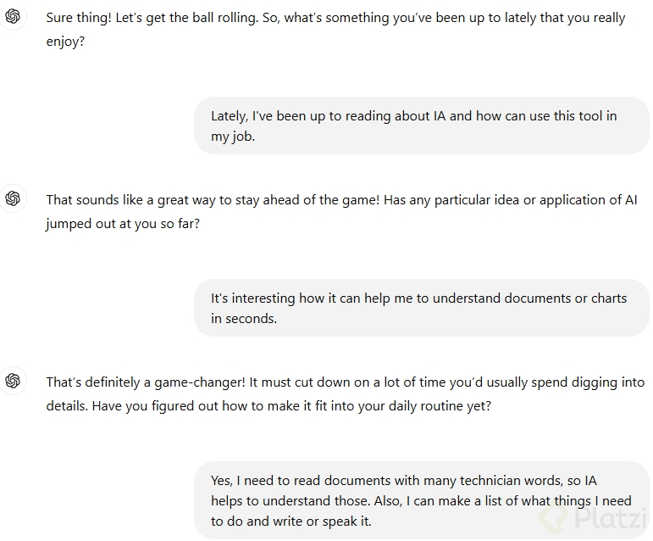Image resolution: width=653 pixels, height=541 pixels.
Task: Click the line "Have you figured out how to make it fit"
Action: [x=268, y=406]
